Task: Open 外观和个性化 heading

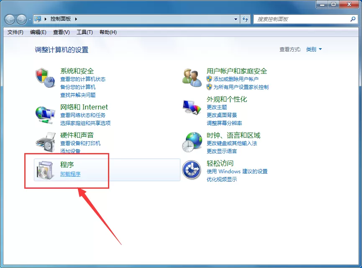Action: 226,99
